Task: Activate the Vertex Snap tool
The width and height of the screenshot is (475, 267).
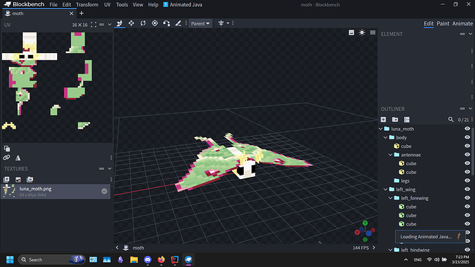Action: click(x=167, y=23)
